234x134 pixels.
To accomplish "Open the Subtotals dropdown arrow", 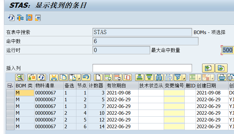I will pos(212,78).
